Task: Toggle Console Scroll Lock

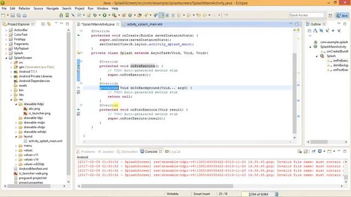Action: (305, 152)
